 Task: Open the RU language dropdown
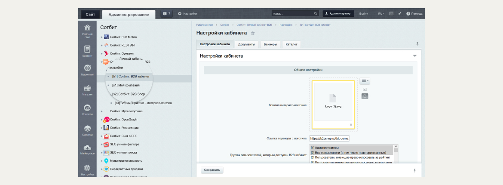point(381,14)
